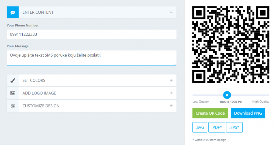This screenshot has height=145, width=276.
Task: Click the quality slider handle
Action: pos(227,95)
